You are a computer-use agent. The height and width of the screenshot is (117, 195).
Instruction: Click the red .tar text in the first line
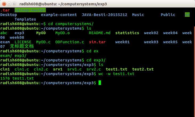coord(5,10)
